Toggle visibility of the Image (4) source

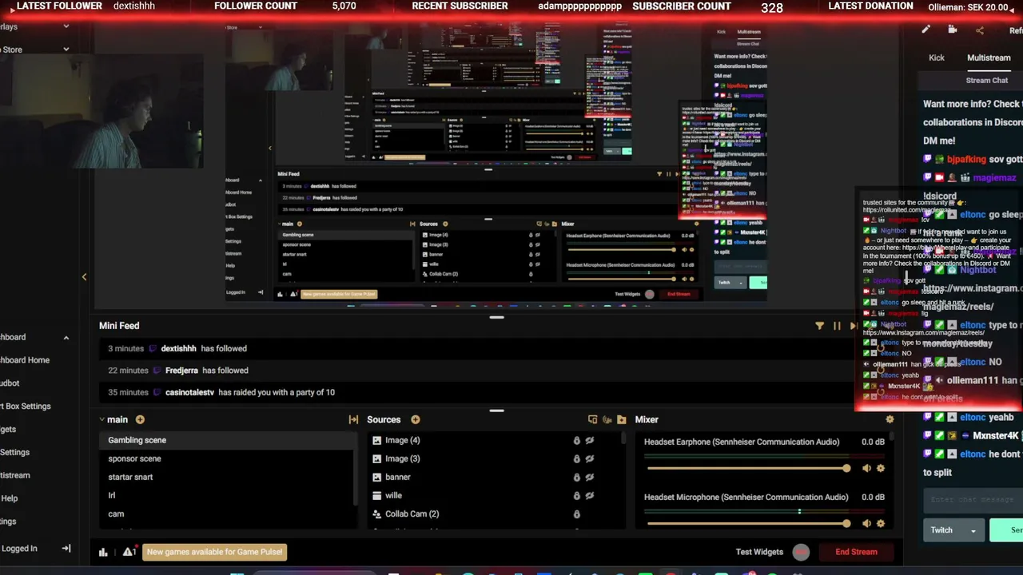tap(590, 441)
